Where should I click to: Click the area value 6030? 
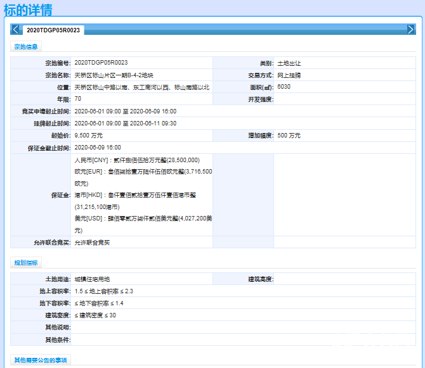(x=284, y=87)
